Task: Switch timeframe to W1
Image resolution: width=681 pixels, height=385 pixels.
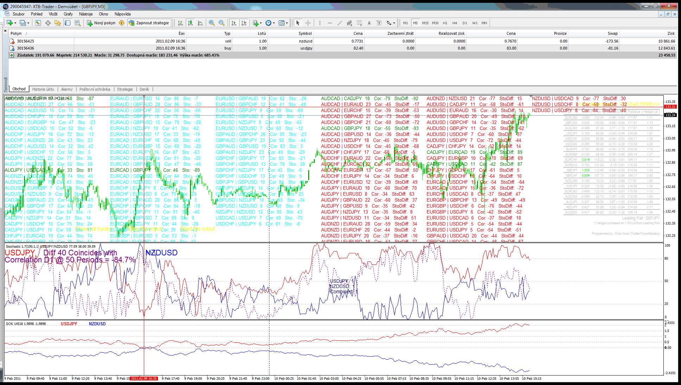Action: pos(475,23)
